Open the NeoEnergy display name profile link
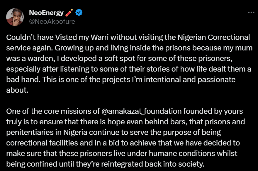The image size is (258, 171). (46, 13)
